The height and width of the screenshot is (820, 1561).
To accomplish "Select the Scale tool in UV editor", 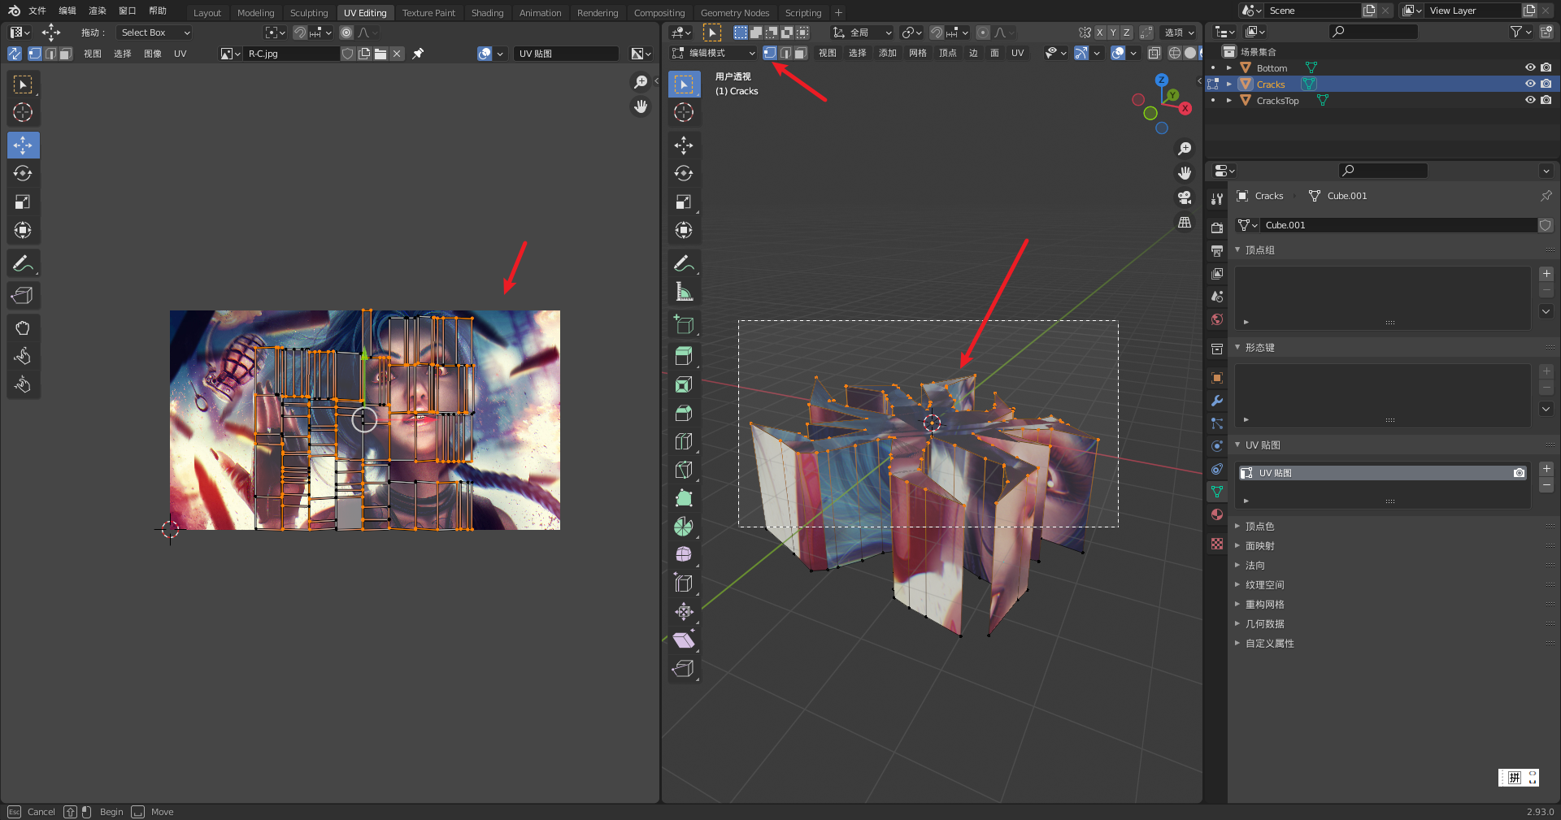I will click(23, 202).
